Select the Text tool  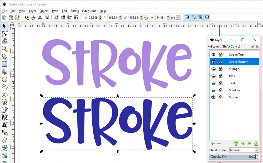[x=4, y=125]
